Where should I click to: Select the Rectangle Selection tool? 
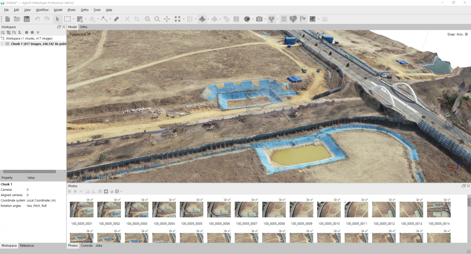click(x=67, y=19)
